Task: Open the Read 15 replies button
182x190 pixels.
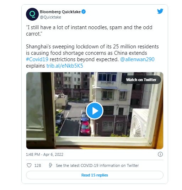Action: [95, 175]
